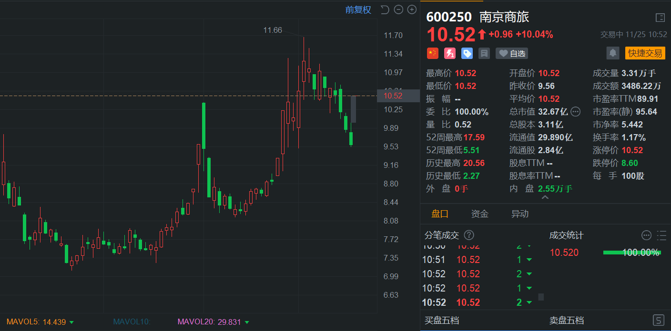This screenshot has width=671, height=331.
Task: Open the gray note icon
Action: (484, 53)
